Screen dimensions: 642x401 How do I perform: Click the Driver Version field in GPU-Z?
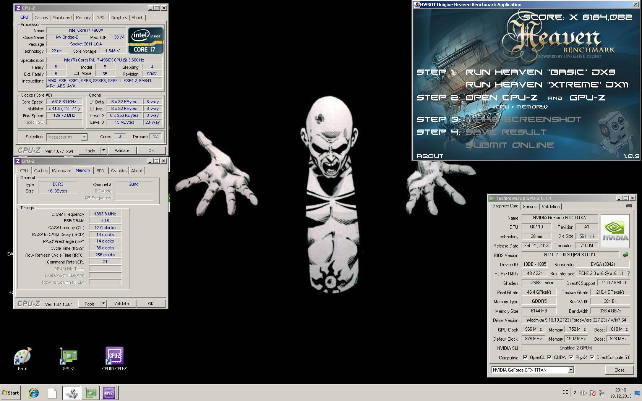(576, 320)
